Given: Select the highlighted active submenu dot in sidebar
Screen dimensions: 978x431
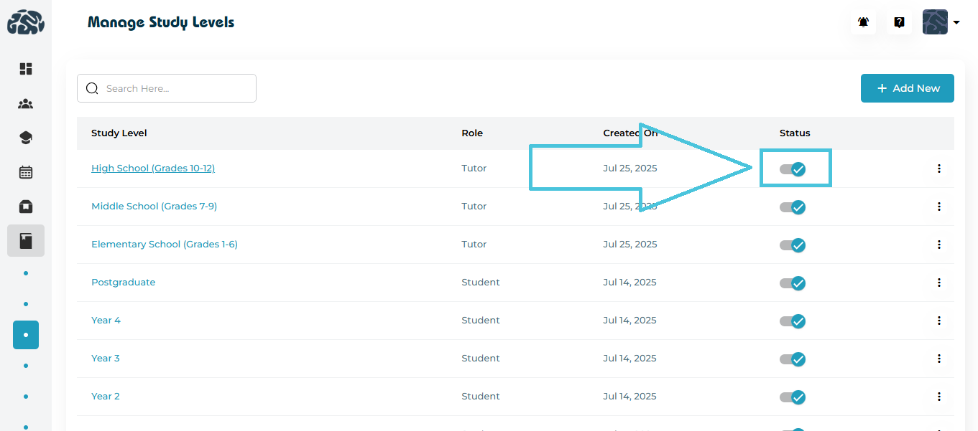Looking at the screenshot, I should [x=26, y=335].
